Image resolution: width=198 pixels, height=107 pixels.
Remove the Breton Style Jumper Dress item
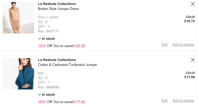193,4
